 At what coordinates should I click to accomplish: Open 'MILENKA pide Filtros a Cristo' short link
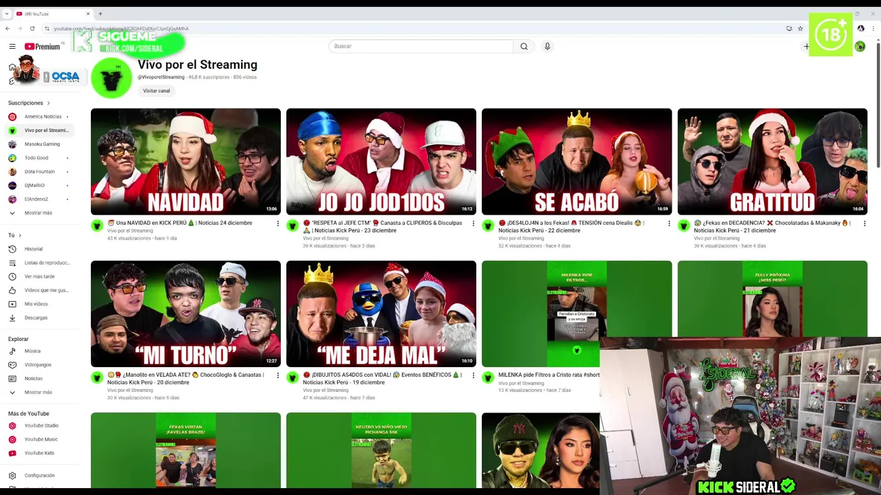pyautogui.click(x=549, y=375)
